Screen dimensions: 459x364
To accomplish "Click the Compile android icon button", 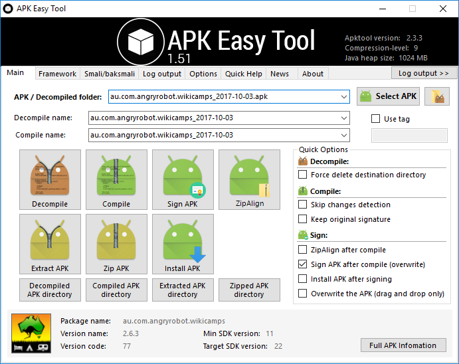I will tap(116, 179).
